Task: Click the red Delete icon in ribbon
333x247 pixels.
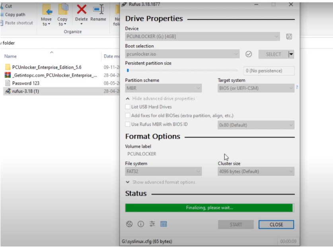Action: (82, 10)
